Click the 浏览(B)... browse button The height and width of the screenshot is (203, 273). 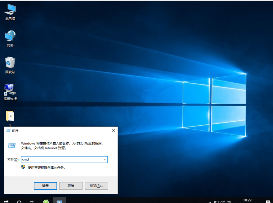[x=96, y=186]
